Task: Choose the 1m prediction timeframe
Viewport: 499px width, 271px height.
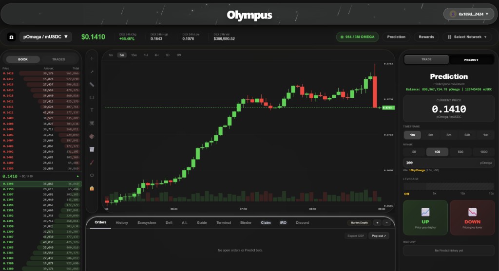Action: tap(412, 135)
